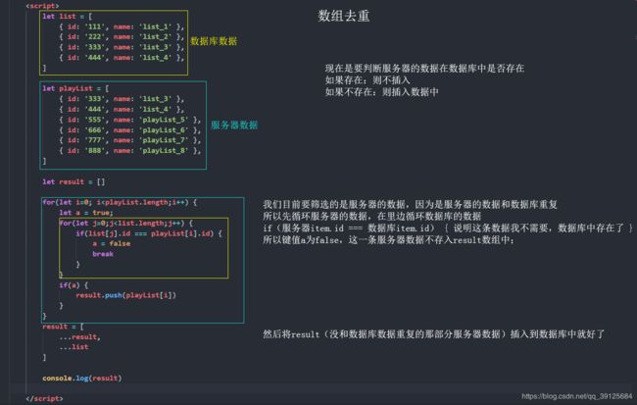This screenshot has height=405, width=637.
Task: Click id '333' row inside the list array
Action: tap(122, 47)
